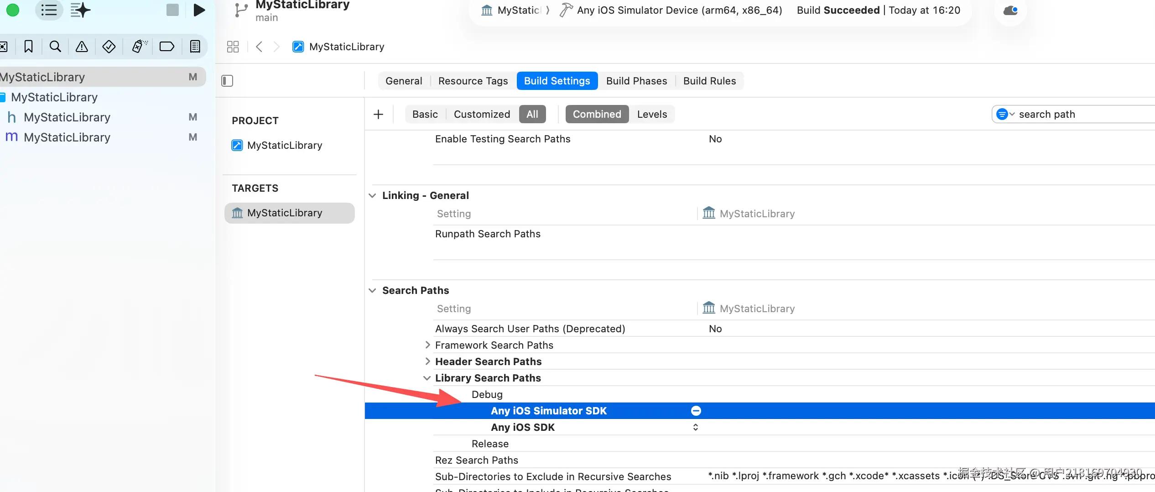
Task: Select MyStaticLibrary target under TARGETS
Action: [x=289, y=213]
